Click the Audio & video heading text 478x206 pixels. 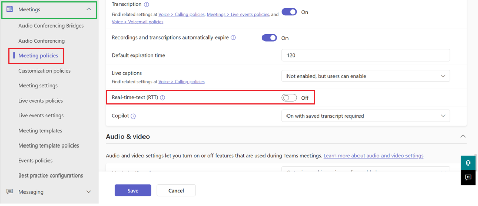pyautogui.click(x=128, y=137)
